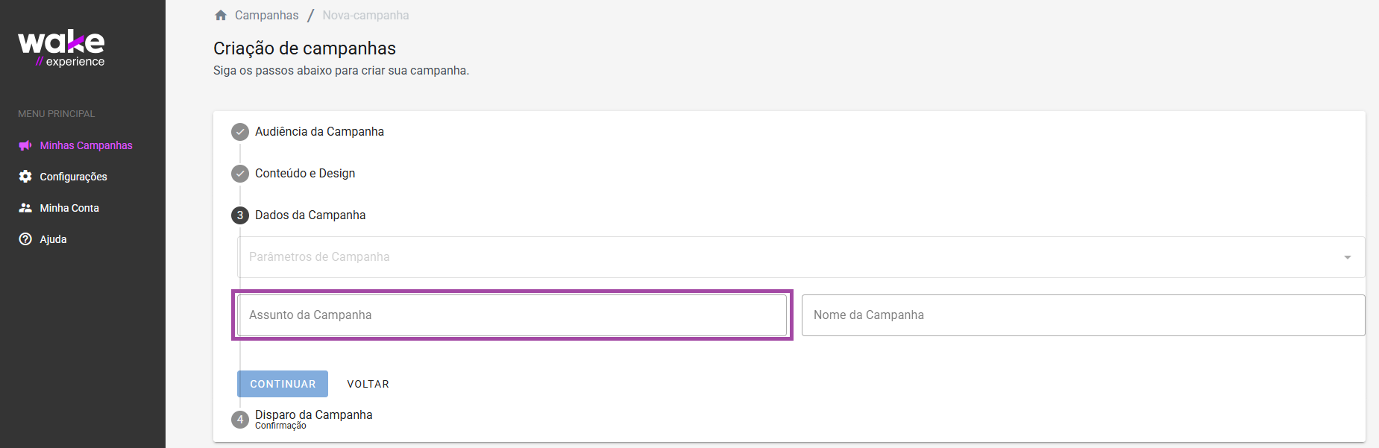1379x448 pixels.
Task: Go to Configurações in the sidebar
Action: click(x=73, y=177)
